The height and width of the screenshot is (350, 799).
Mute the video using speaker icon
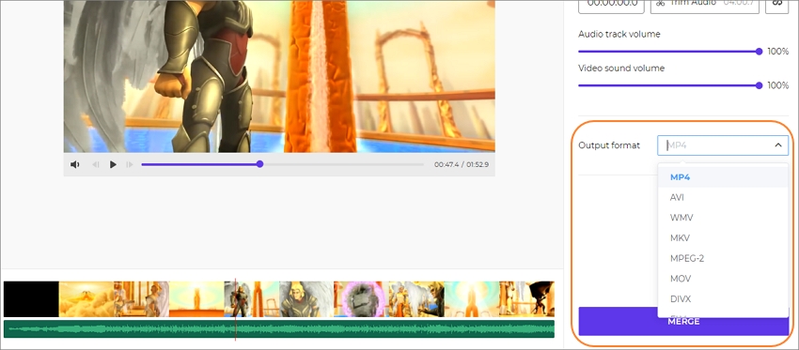tap(75, 165)
